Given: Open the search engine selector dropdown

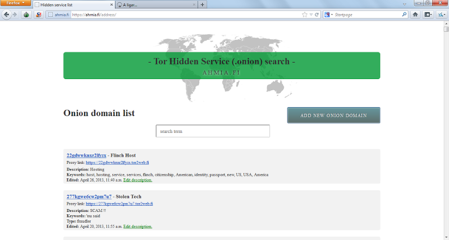Looking at the screenshot, I should (328, 15).
